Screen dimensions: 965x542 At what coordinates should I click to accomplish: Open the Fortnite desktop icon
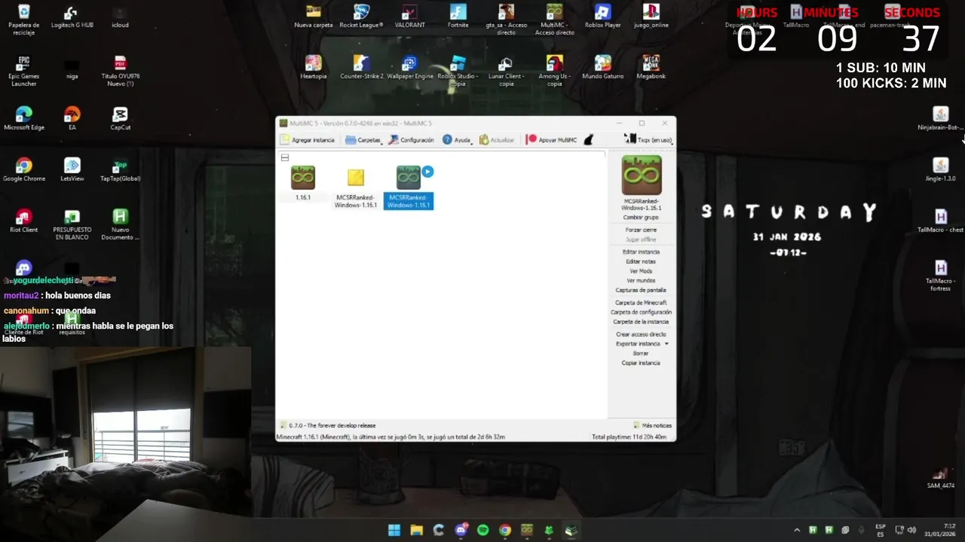458,17
